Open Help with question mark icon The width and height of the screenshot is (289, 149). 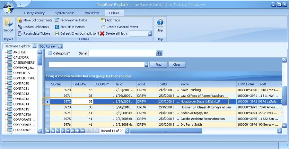pos(160,23)
